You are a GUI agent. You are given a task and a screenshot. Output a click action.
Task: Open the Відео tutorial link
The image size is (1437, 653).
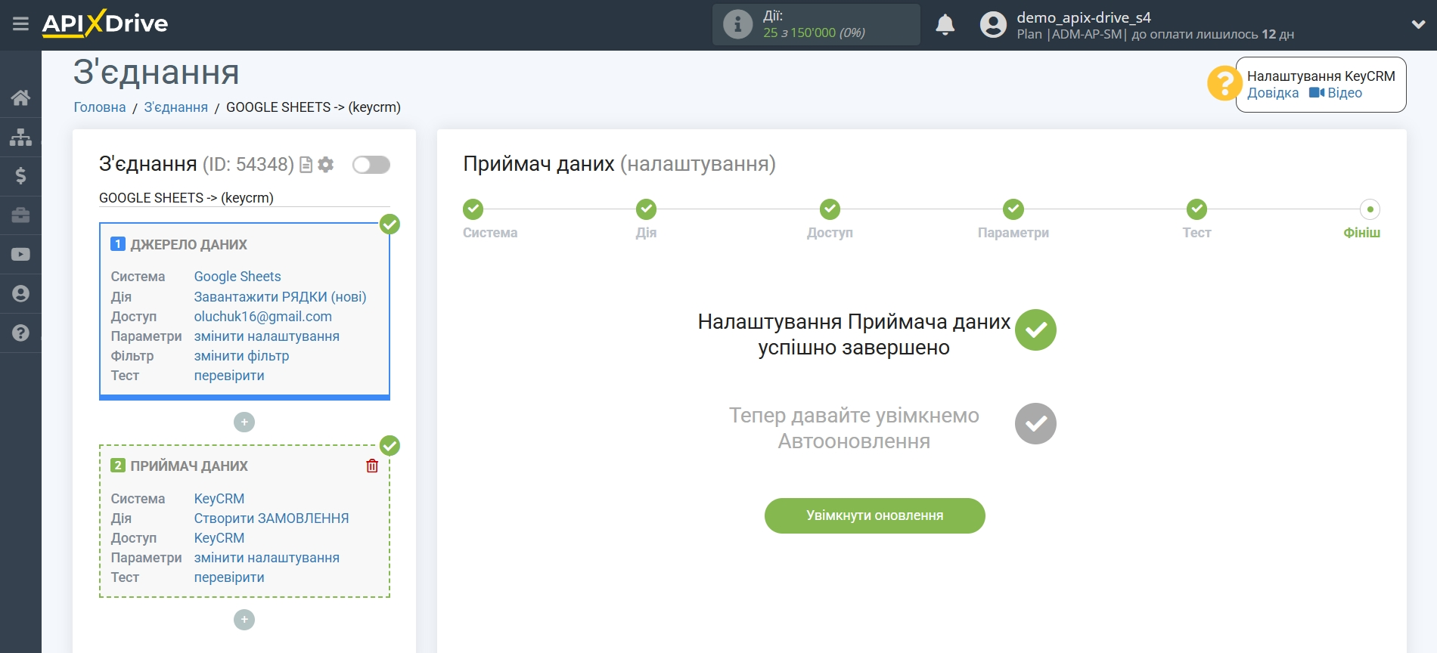pyautogui.click(x=1336, y=93)
